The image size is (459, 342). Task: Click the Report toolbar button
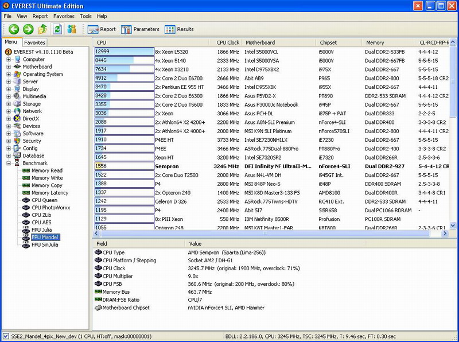(x=102, y=29)
